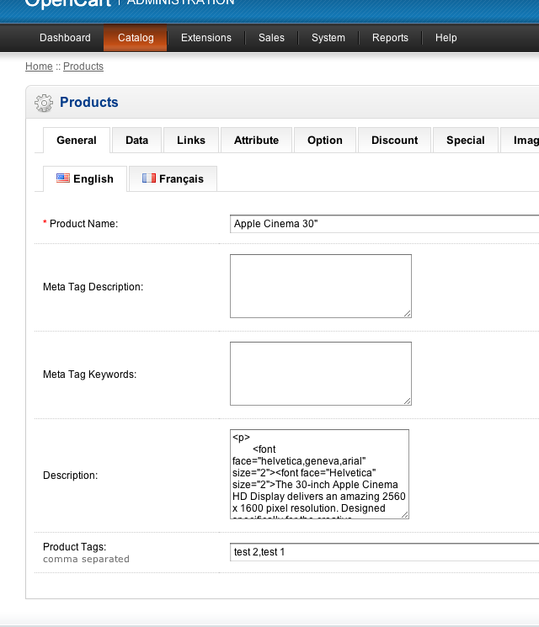The width and height of the screenshot is (539, 627).
Task: Click the US flag icon on English tab
Action: click(x=63, y=178)
